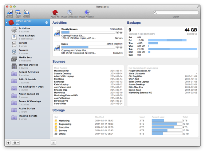Image resolution: width=205 pixels, height=151 pixels.
Task: Select the Sources disk icon
Action: 14,52
